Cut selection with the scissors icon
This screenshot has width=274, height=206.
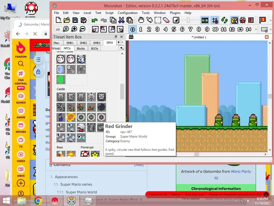click(x=121, y=20)
